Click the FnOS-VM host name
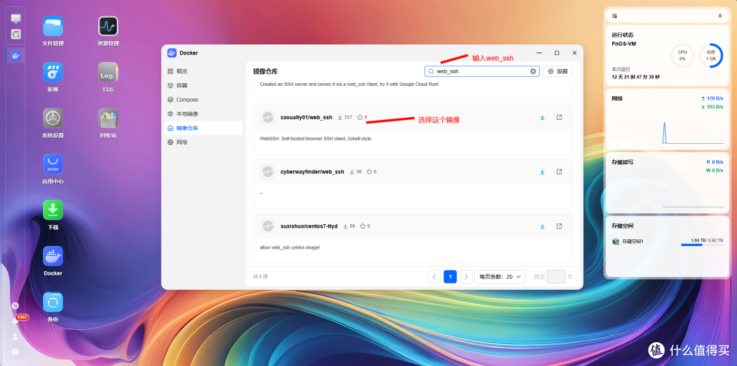The width and height of the screenshot is (737, 366). point(624,44)
